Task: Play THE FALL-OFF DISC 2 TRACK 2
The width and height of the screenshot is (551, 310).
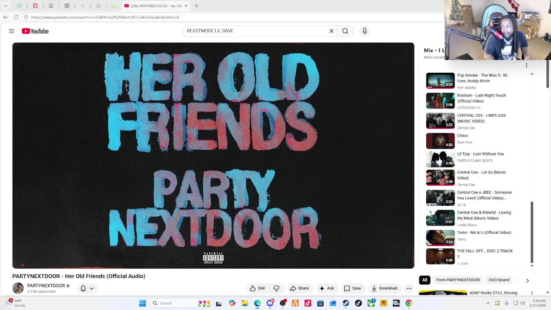Action: [x=471, y=256]
